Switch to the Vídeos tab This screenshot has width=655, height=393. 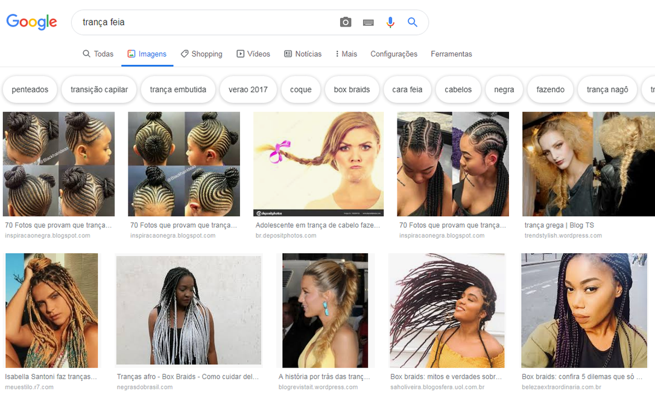click(253, 54)
